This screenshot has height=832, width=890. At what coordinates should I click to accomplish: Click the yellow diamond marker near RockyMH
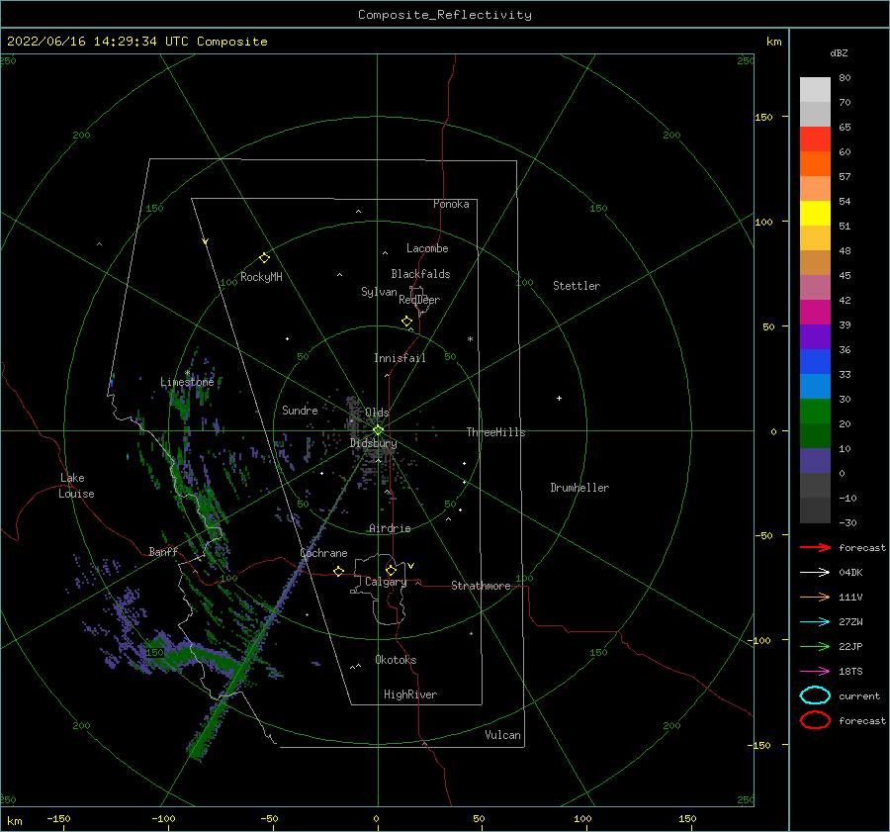(x=264, y=258)
